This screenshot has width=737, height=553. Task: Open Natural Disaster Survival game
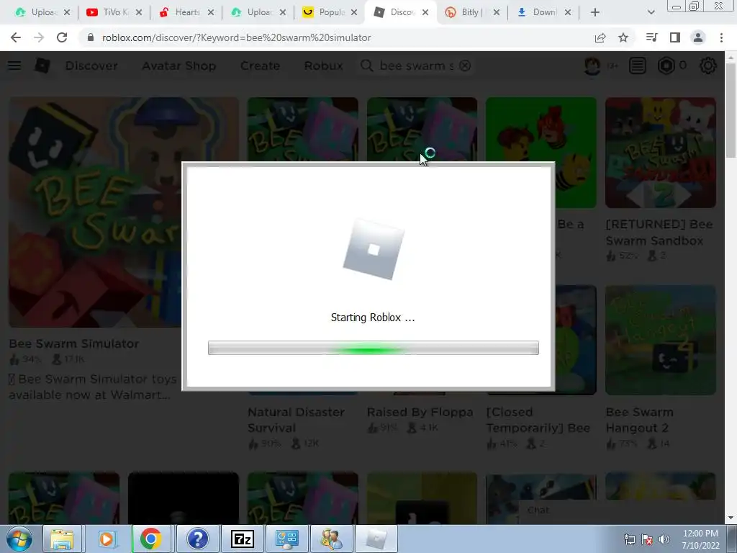coord(296,420)
